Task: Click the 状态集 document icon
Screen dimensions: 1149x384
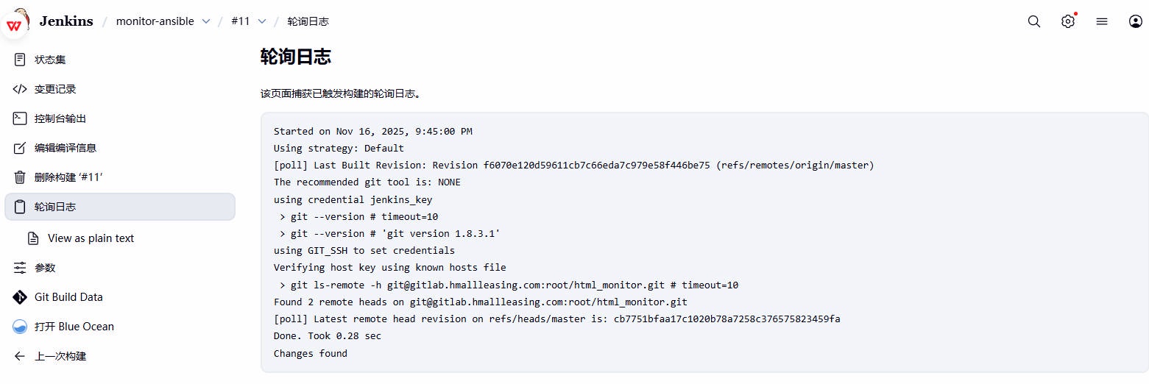Action: point(20,60)
